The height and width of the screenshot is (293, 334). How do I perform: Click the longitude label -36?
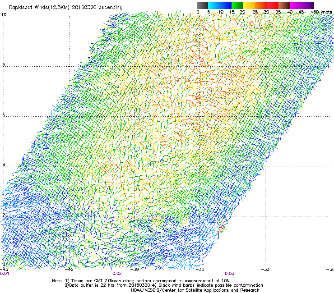point(200,270)
